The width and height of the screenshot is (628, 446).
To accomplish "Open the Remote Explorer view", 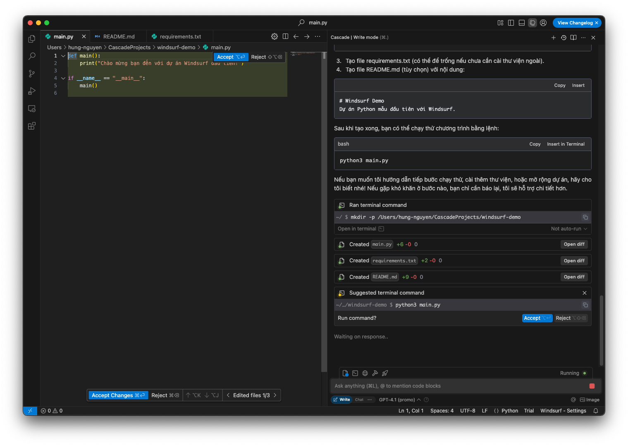I will coord(32,108).
